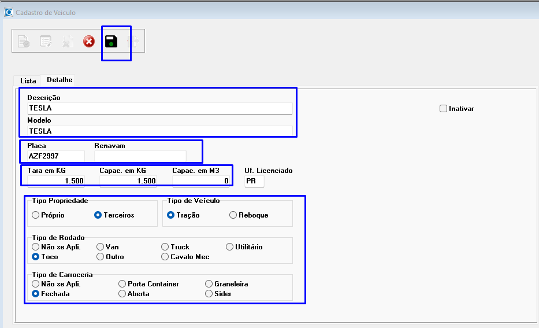Switch to the Lista tab
539x328 pixels.
click(28, 80)
